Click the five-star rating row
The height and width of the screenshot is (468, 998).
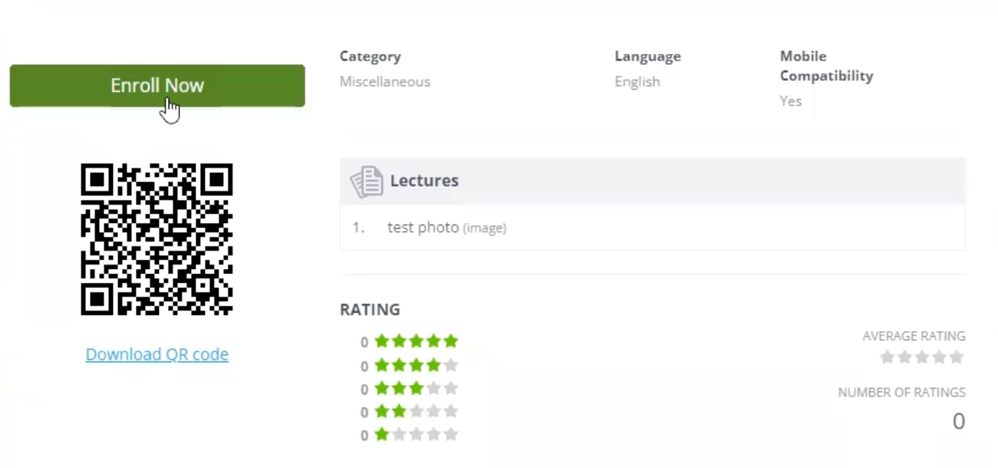pyautogui.click(x=409, y=341)
